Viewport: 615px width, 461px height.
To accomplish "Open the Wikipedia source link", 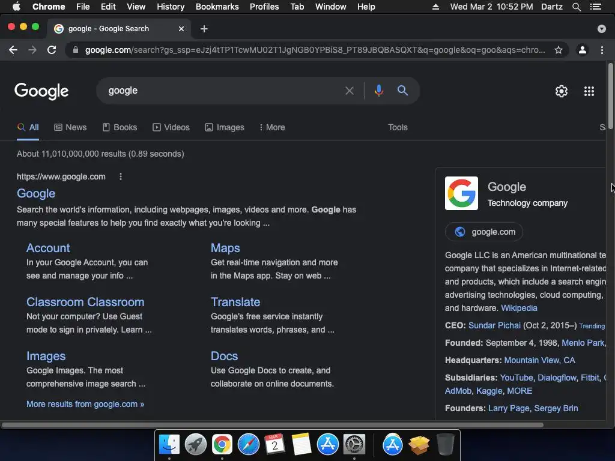I will pyautogui.click(x=519, y=308).
